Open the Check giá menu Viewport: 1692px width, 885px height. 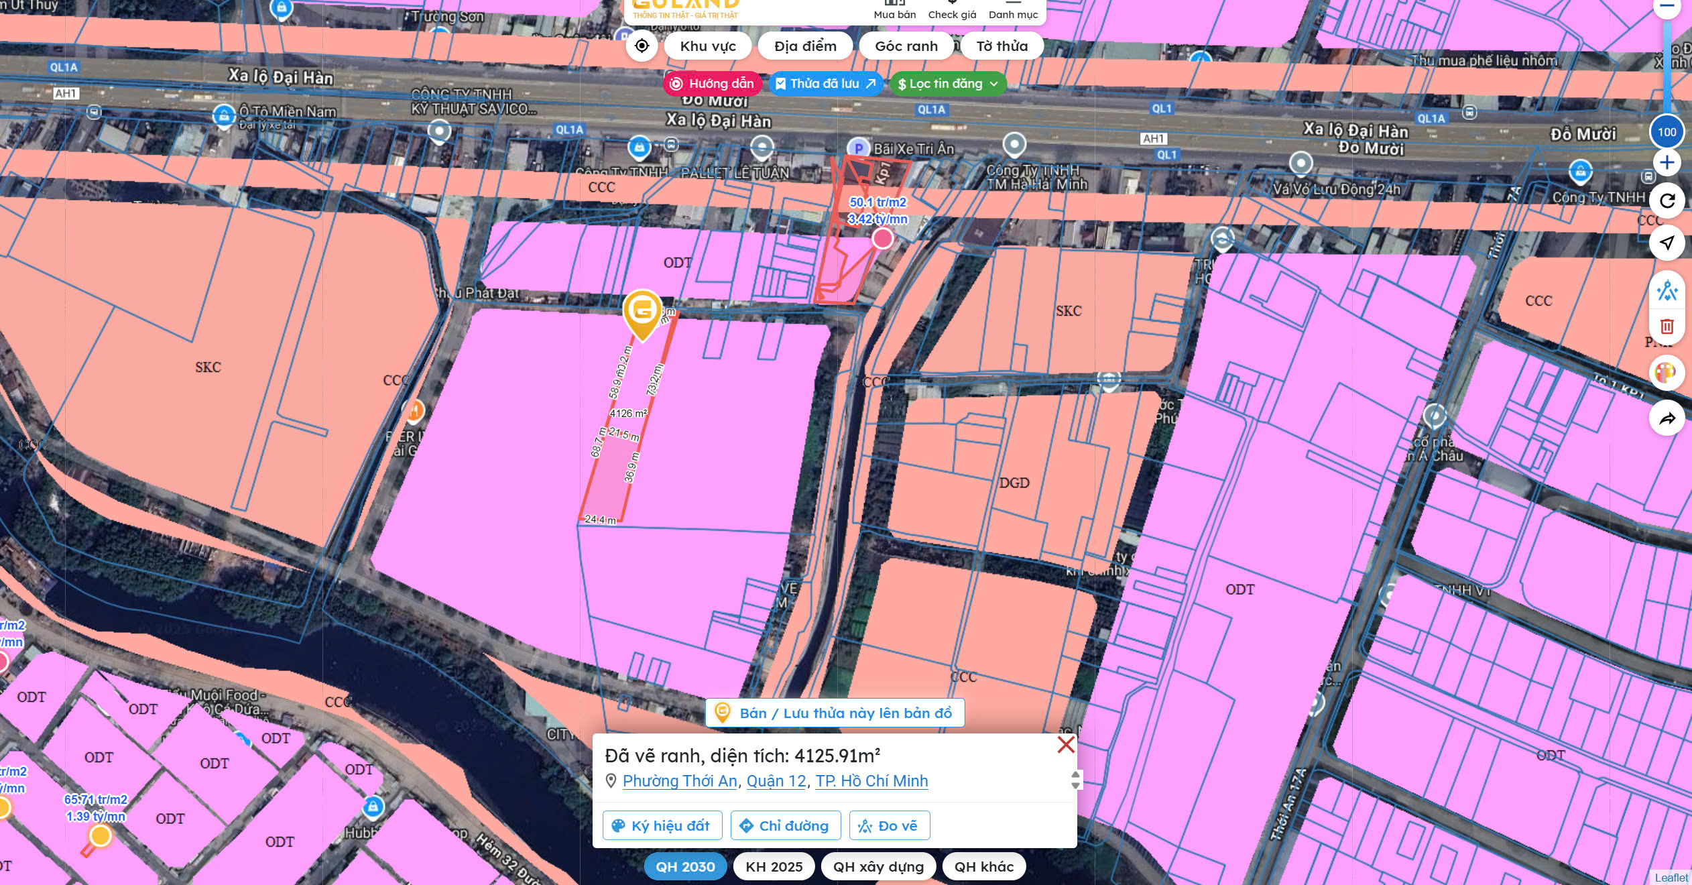tap(951, 11)
